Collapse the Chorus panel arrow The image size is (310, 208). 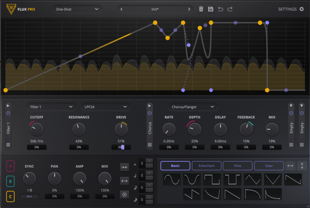coord(150,106)
